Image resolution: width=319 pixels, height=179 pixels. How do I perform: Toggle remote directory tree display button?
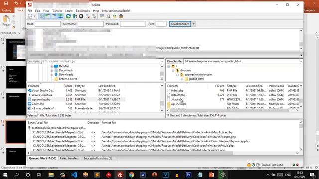(54, 16)
